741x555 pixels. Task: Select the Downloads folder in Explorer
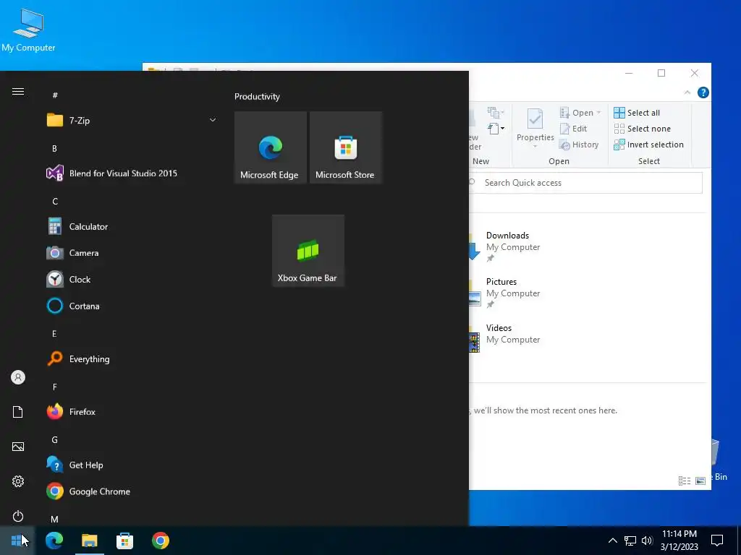[506, 246]
